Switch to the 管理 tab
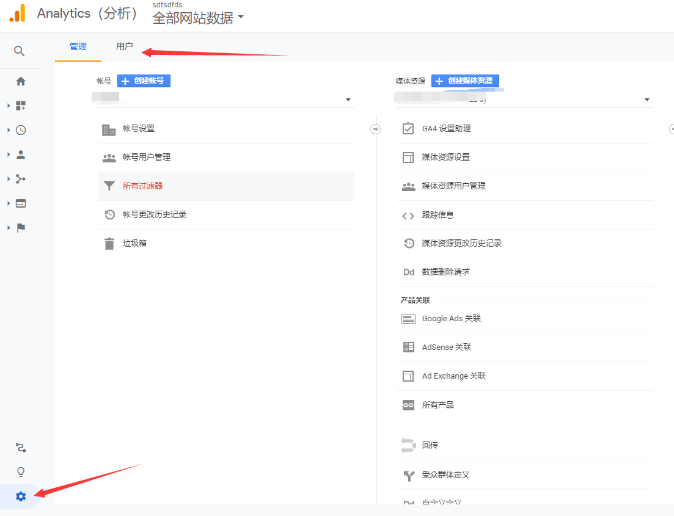Image resolution: width=674 pixels, height=516 pixels. [x=78, y=46]
